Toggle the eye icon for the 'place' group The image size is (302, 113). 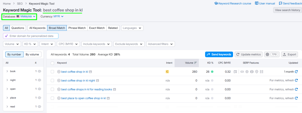(40, 98)
